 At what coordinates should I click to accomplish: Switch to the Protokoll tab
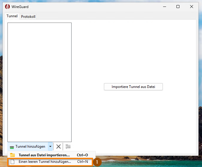28,17
